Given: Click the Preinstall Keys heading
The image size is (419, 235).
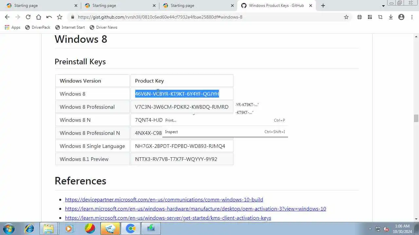Looking at the screenshot, I should coord(80,61).
